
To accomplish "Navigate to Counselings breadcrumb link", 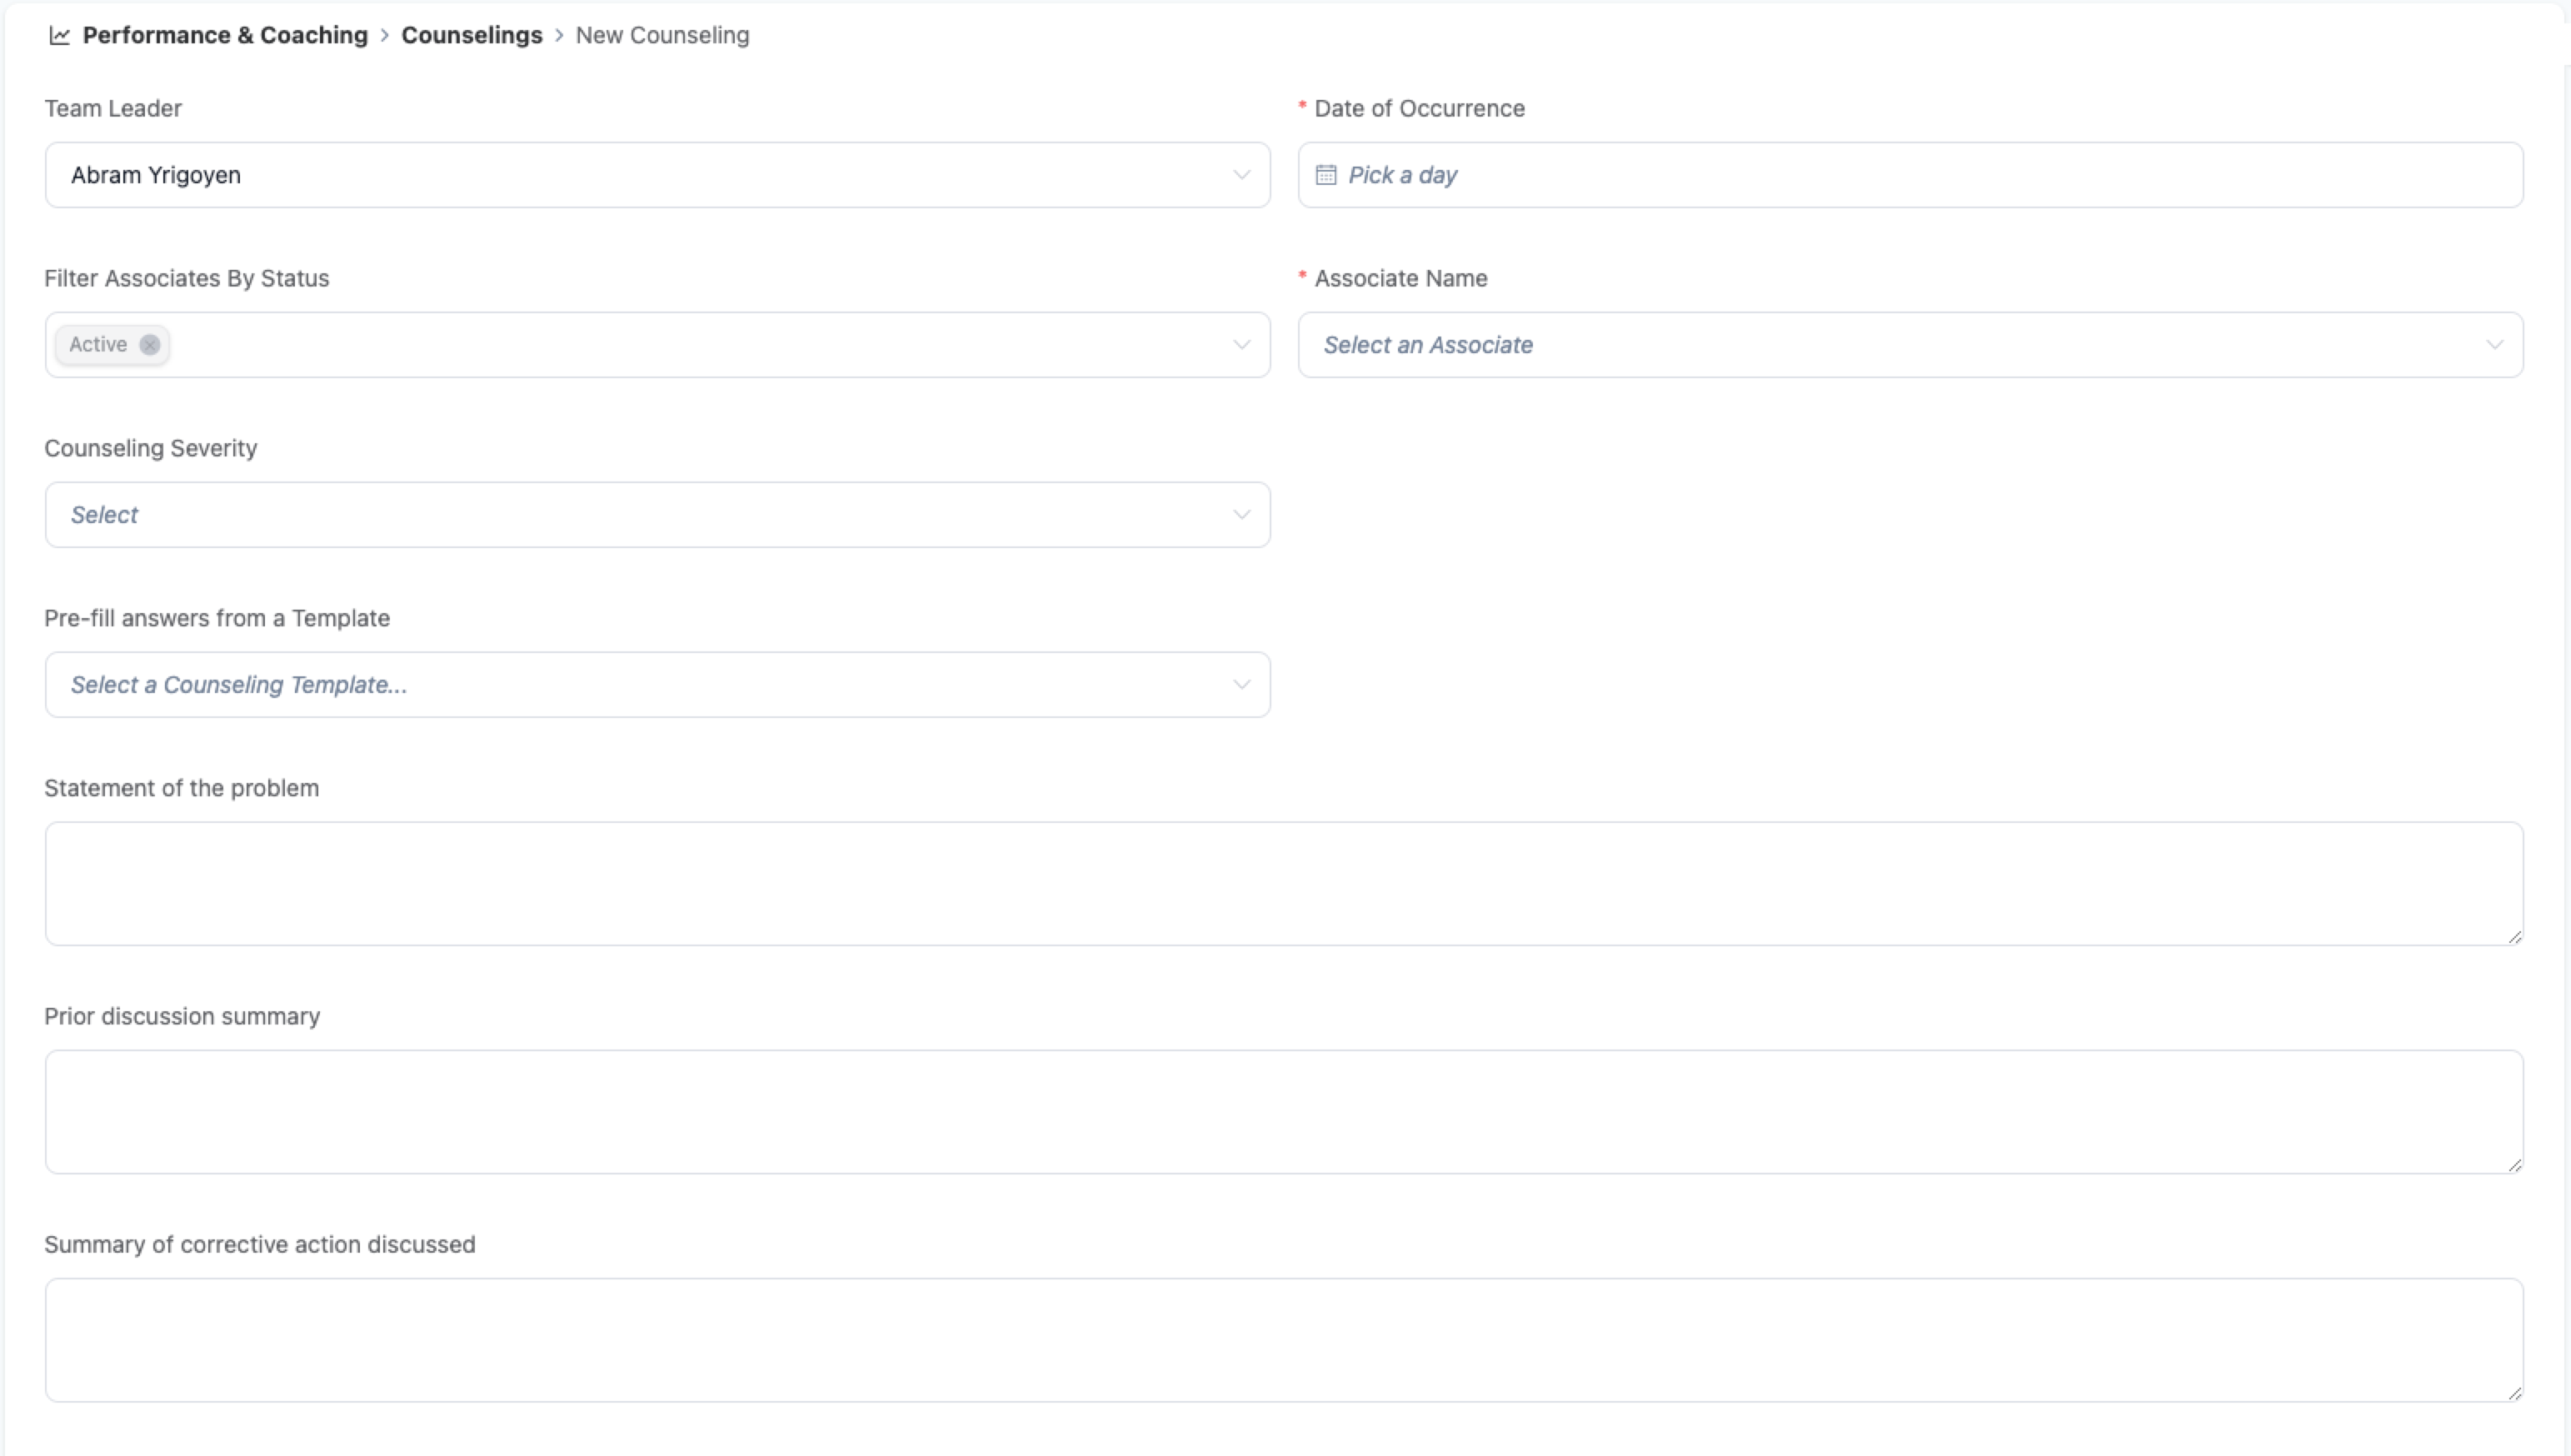I will [471, 36].
